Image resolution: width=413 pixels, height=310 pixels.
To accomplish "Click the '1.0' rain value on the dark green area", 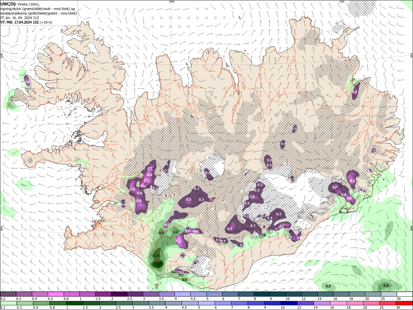I will pos(157,256).
